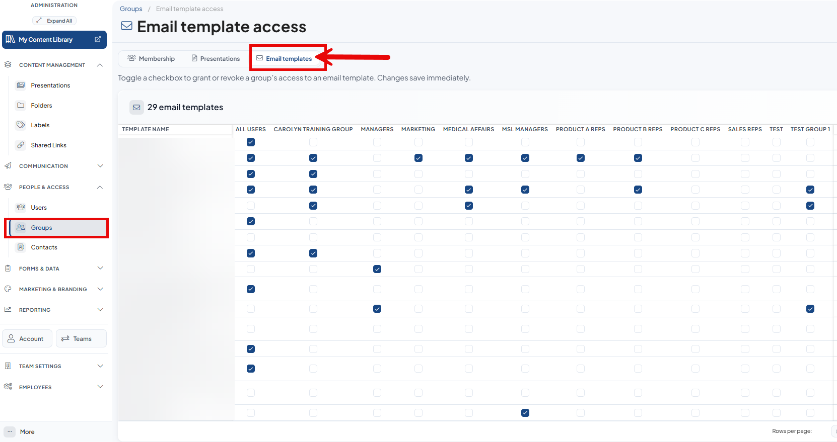This screenshot has width=837, height=442.
Task: Check the first row's Managers checkbox
Action: coord(377,142)
